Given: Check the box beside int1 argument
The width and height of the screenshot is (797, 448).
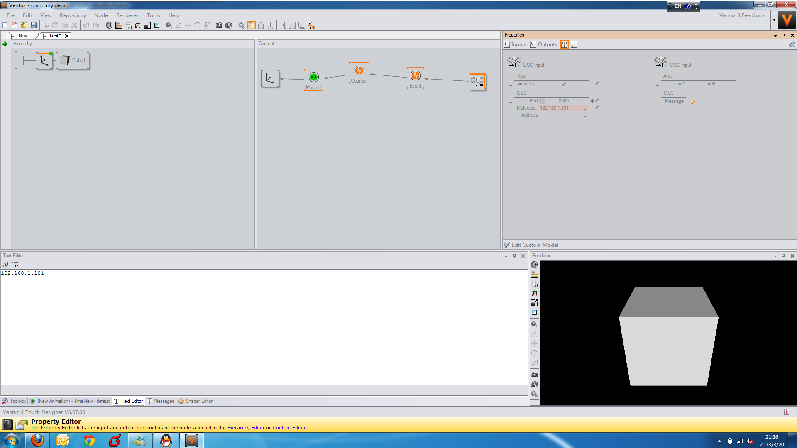Looking at the screenshot, I should [x=658, y=84].
